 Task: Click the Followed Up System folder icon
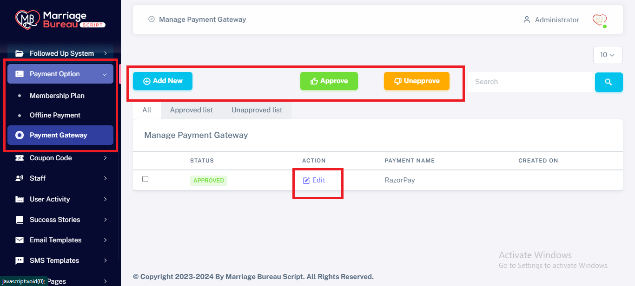pos(20,53)
